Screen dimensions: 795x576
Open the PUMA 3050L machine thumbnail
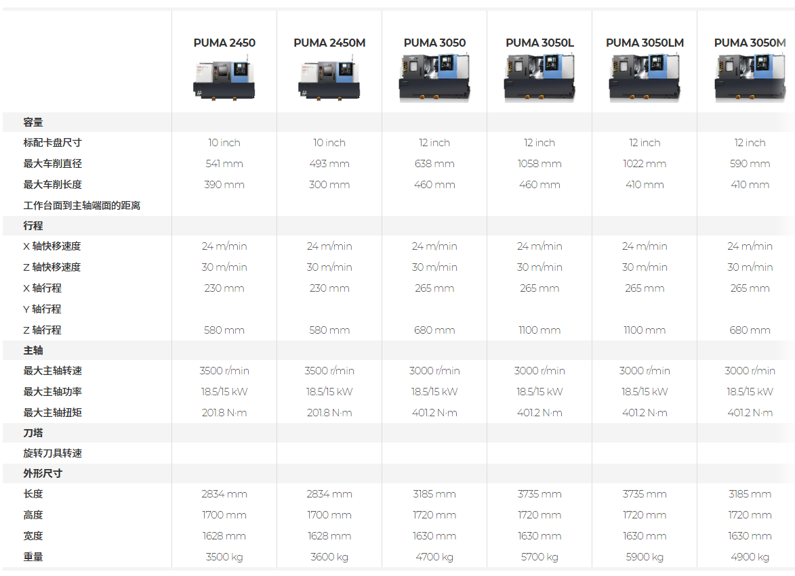(x=539, y=79)
